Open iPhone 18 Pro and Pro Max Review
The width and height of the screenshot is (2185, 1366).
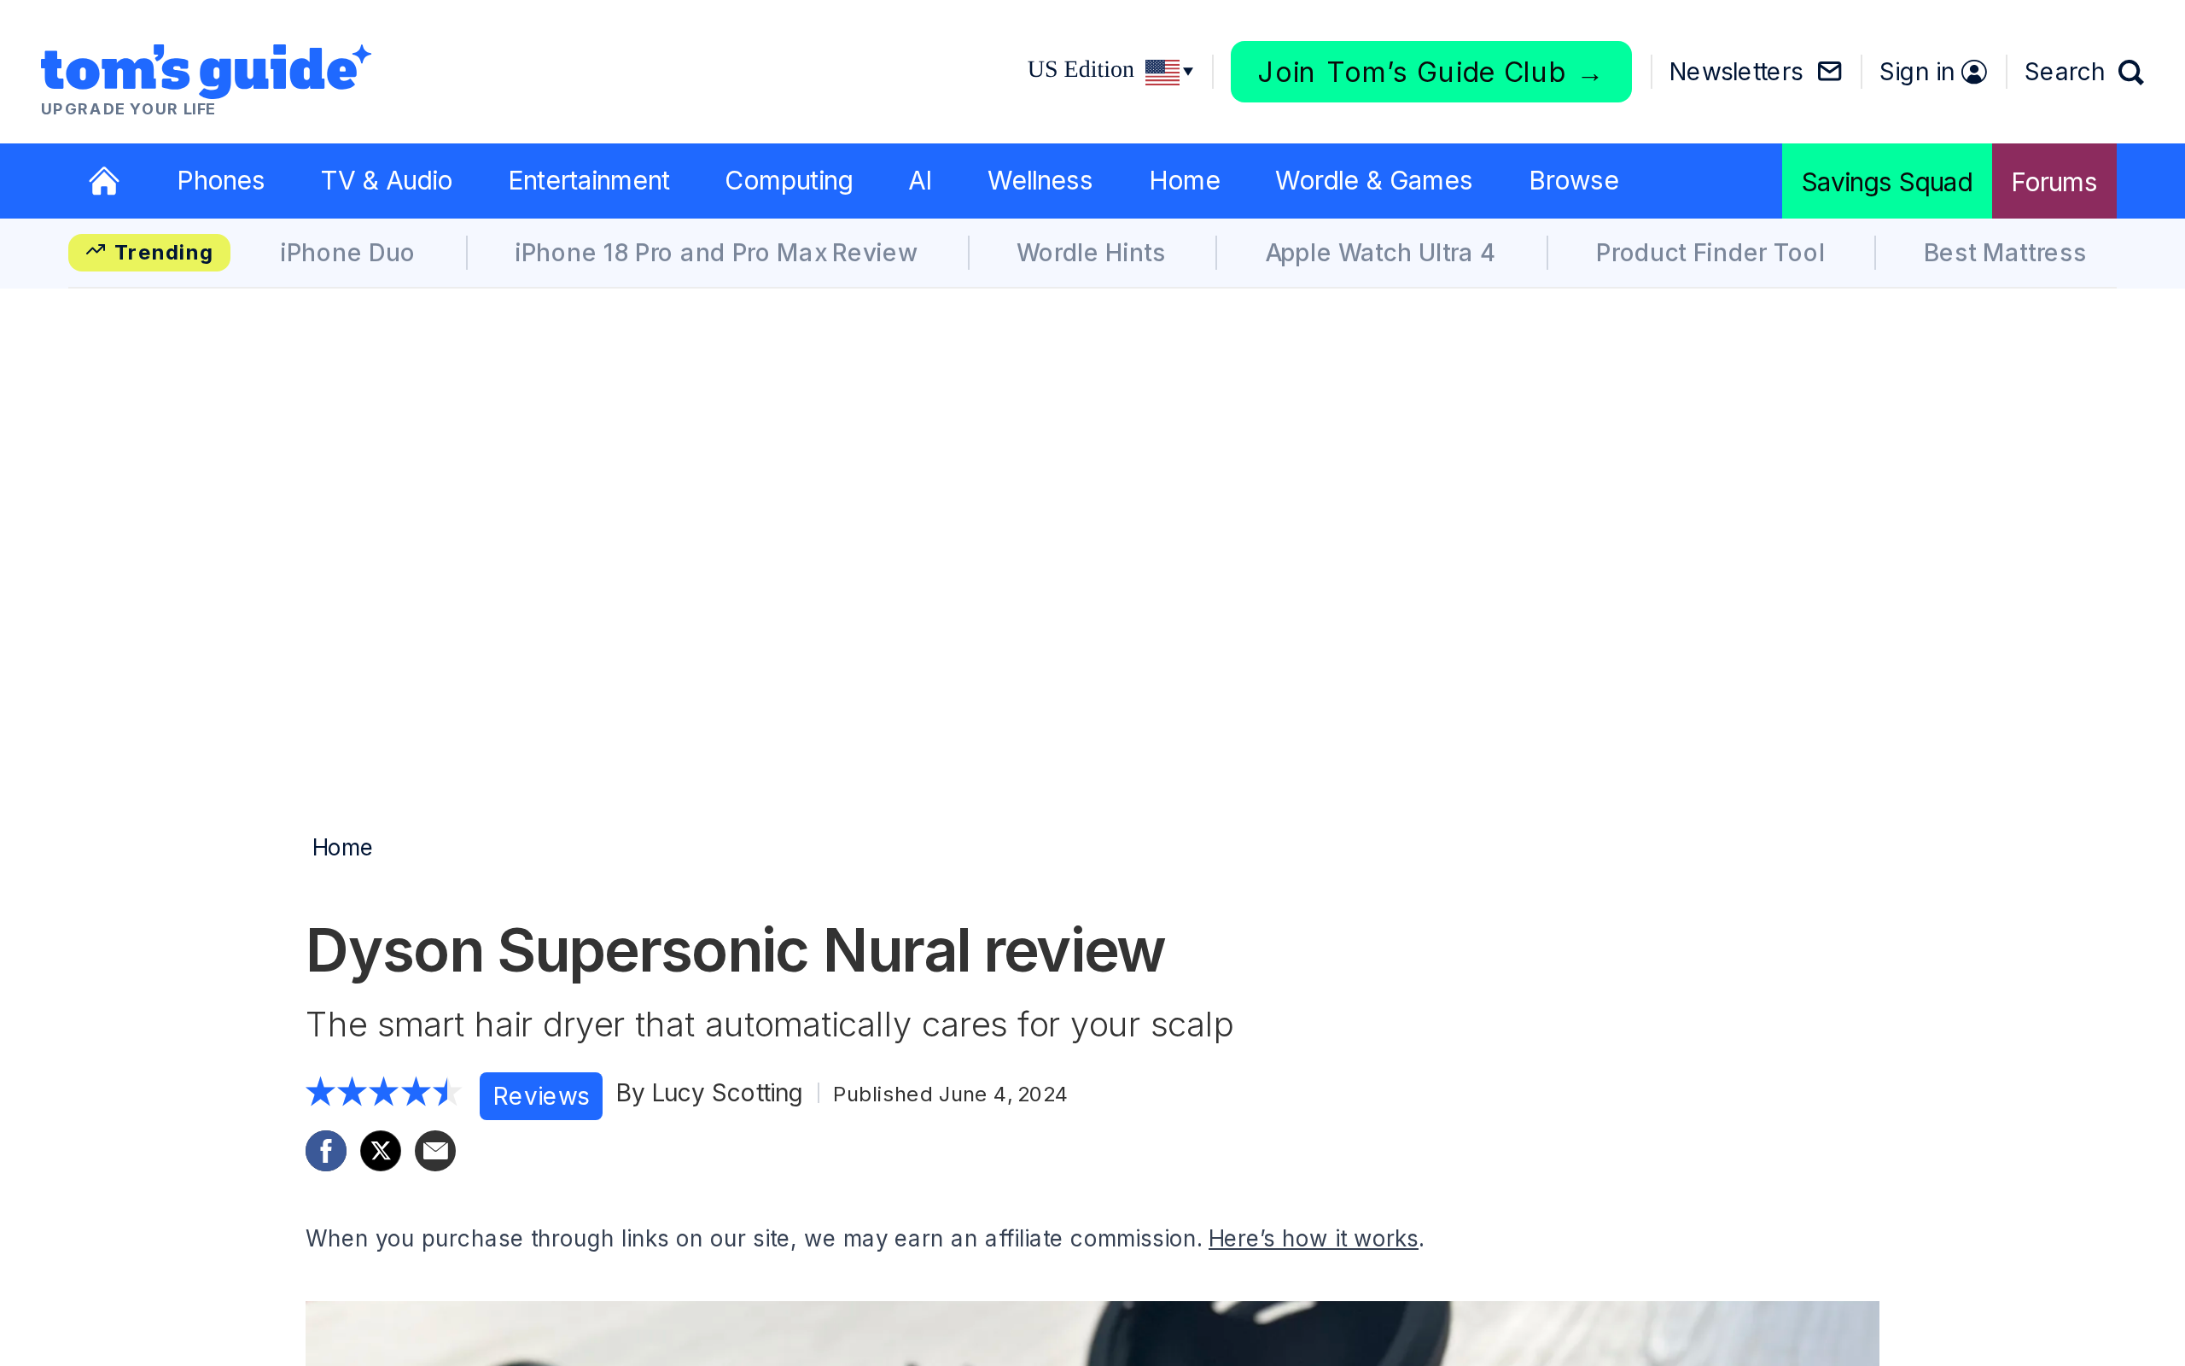716,253
